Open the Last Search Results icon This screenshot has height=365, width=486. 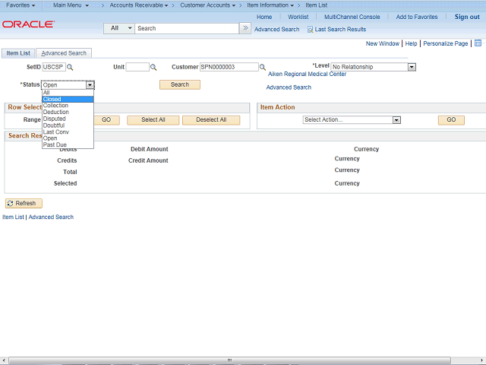pyautogui.click(x=310, y=30)
